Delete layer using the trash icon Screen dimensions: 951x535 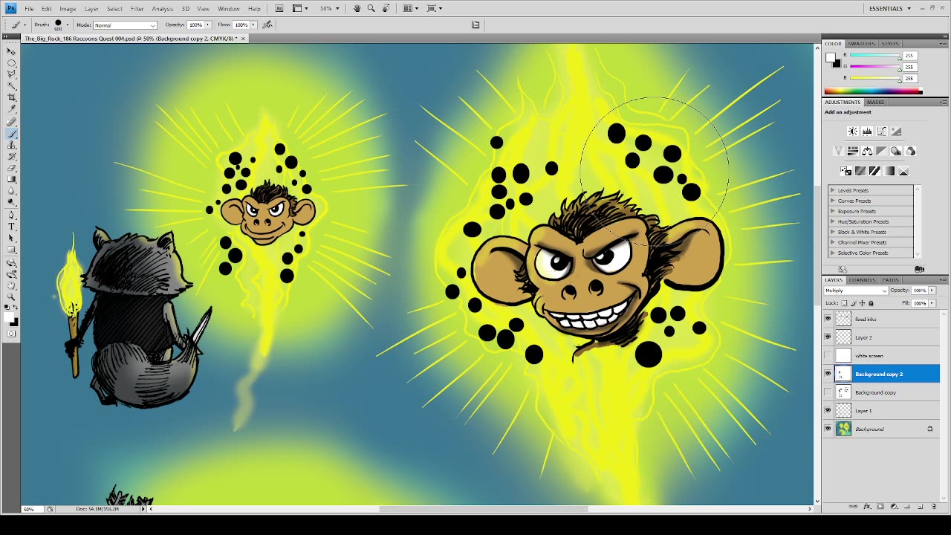[934, 507]
